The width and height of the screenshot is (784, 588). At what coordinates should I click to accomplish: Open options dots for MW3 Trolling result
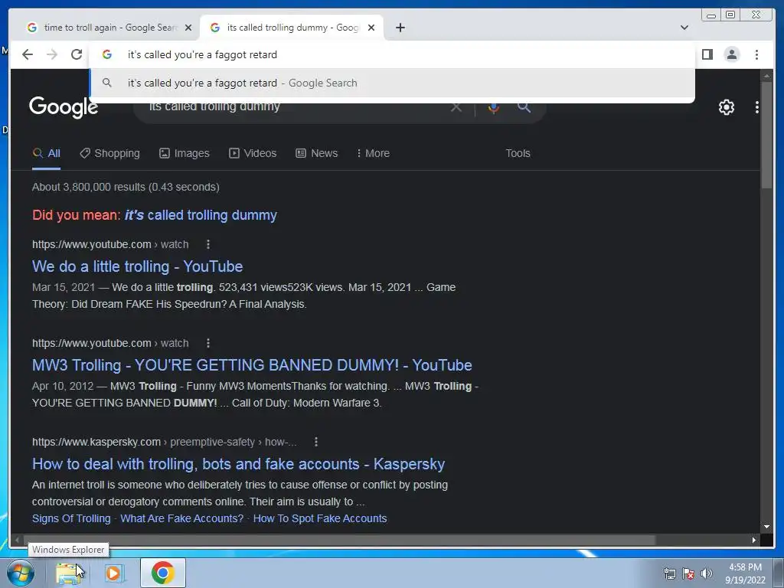point(208,344)
